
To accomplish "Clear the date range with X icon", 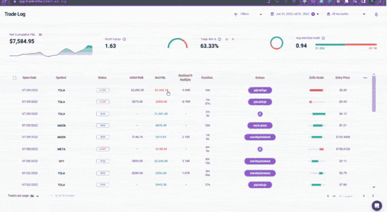I will click(313, 14).
